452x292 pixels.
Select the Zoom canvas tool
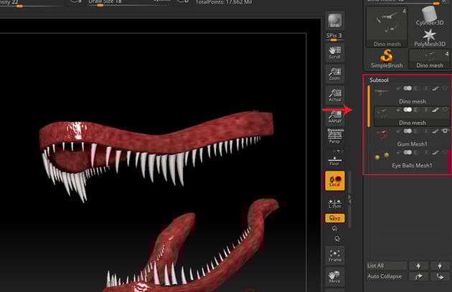pos(334,75)
